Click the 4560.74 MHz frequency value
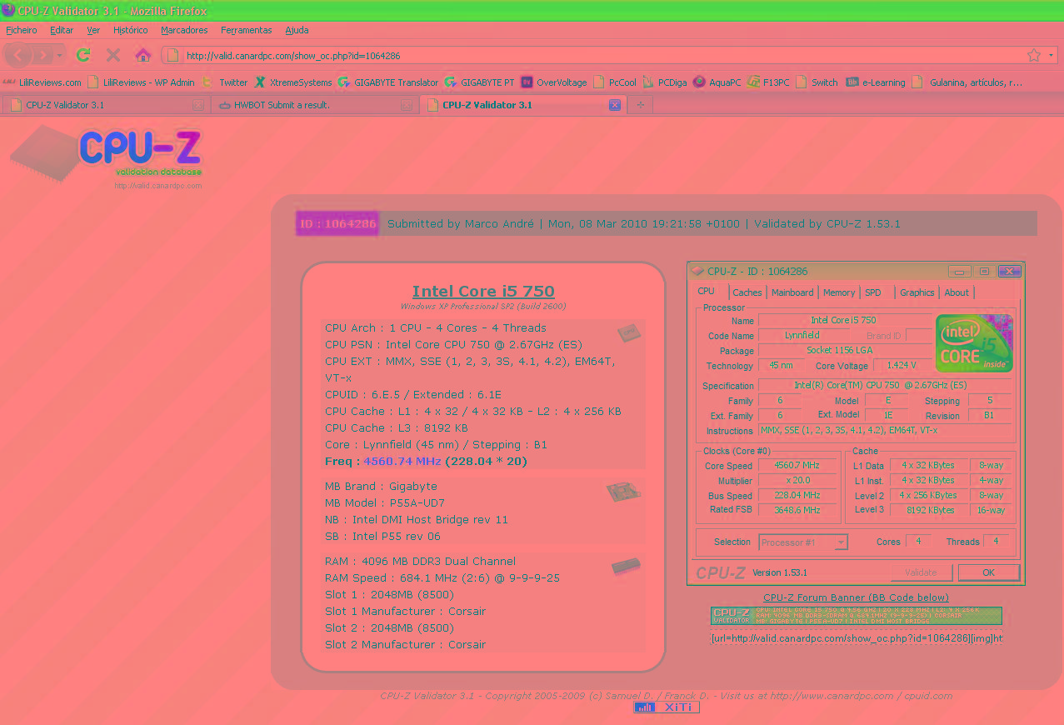The image size is (1064, 725). (402, 461)
